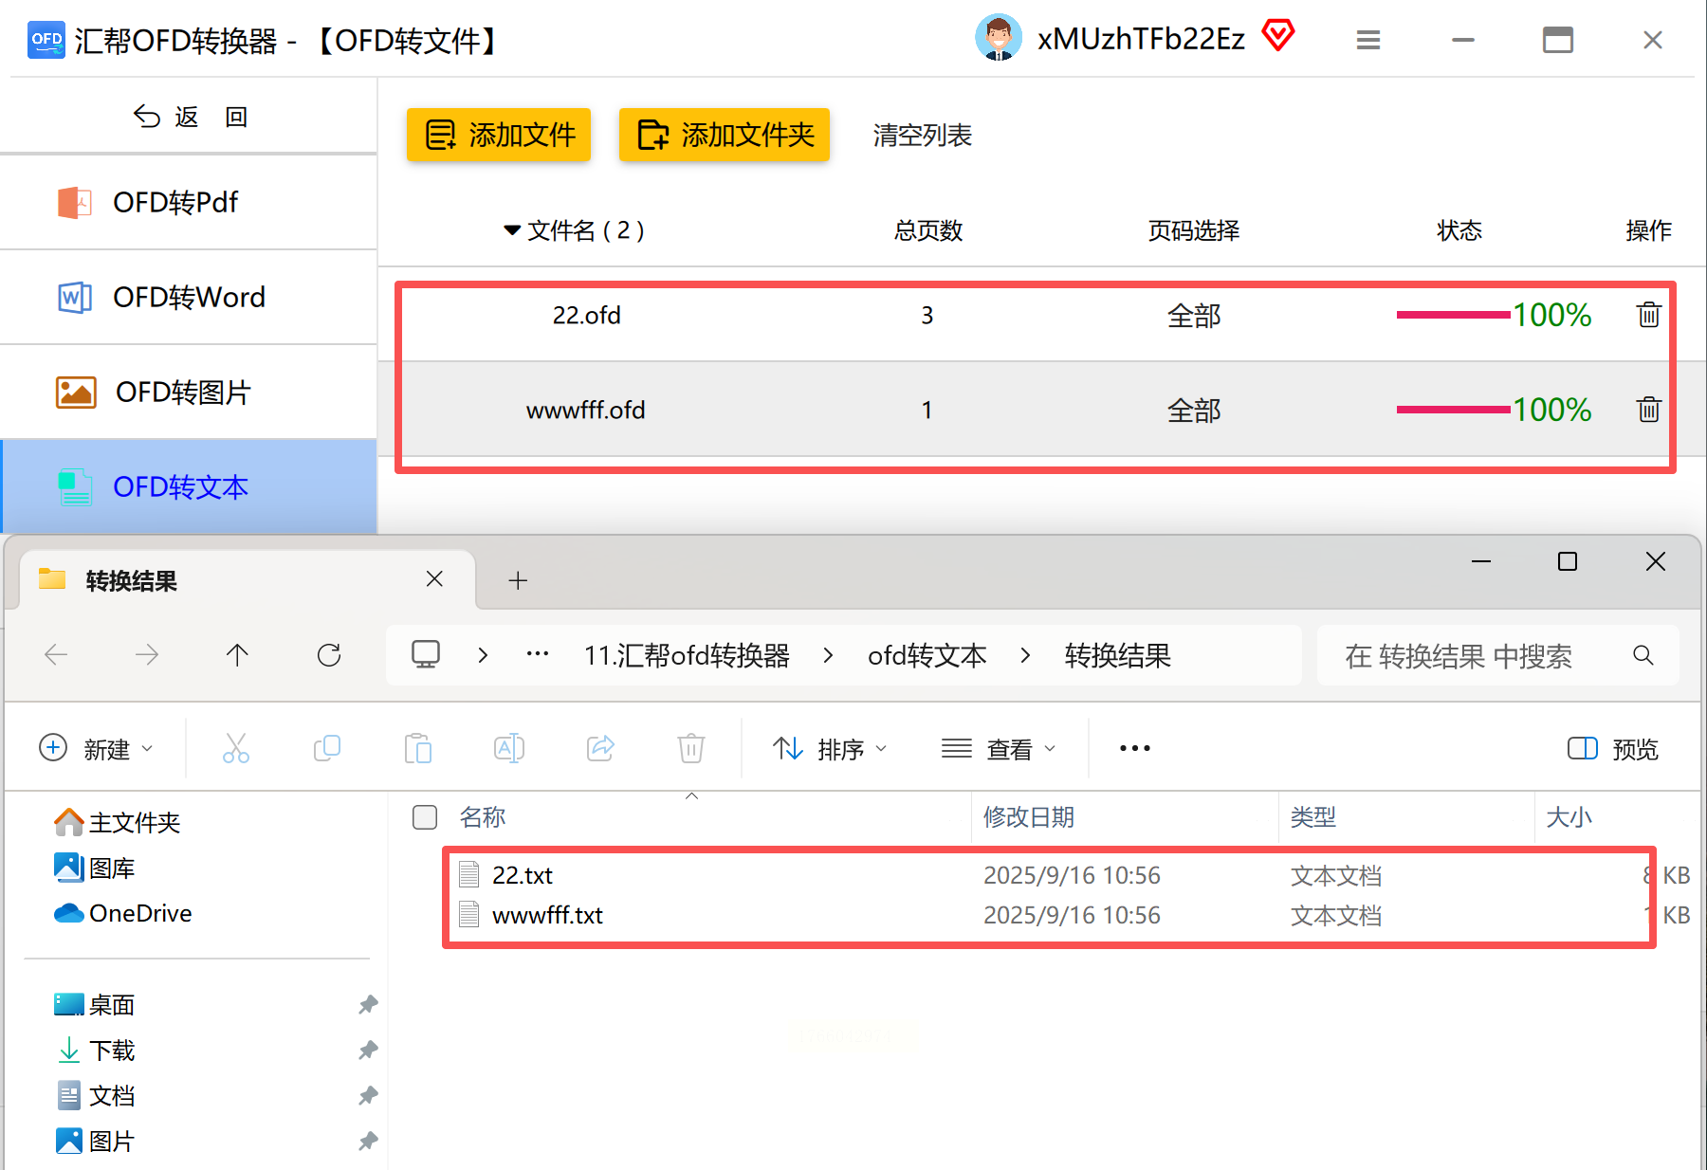Collapse the 文件名 (2) triangle
This screenshot has height=1170, width=1707.
tap(512, 230)
